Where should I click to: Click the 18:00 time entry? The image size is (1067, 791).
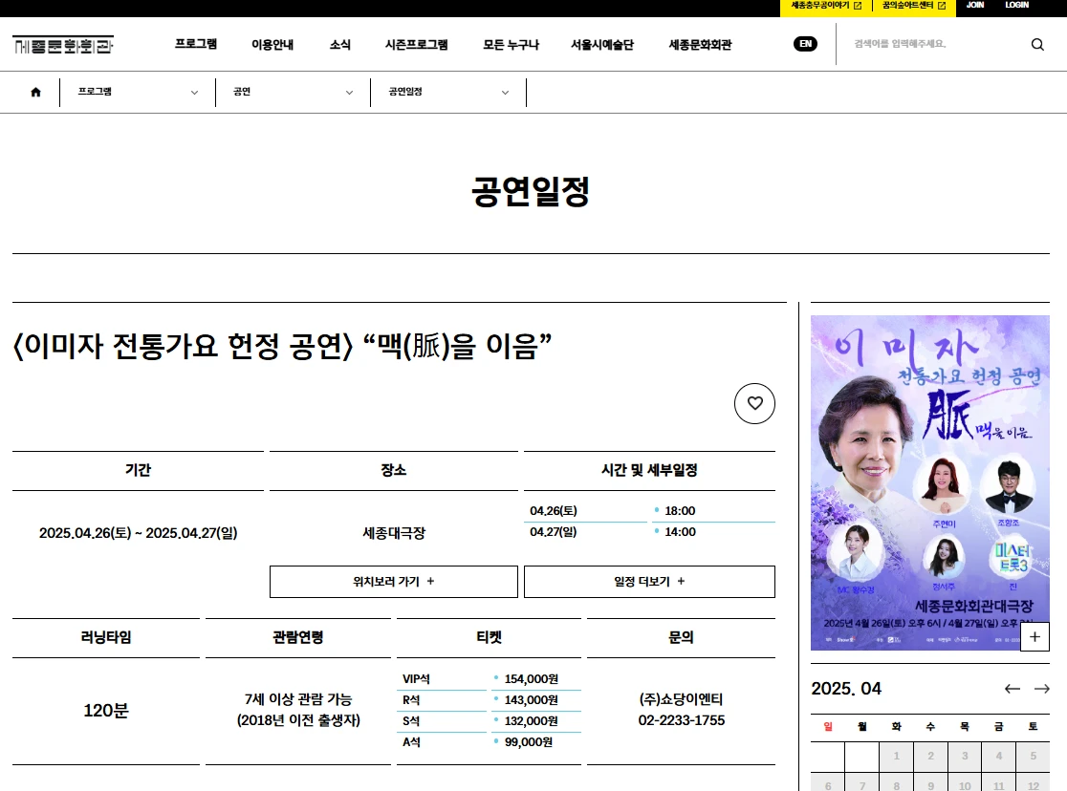pyautogui.click(x=680, y=511)
